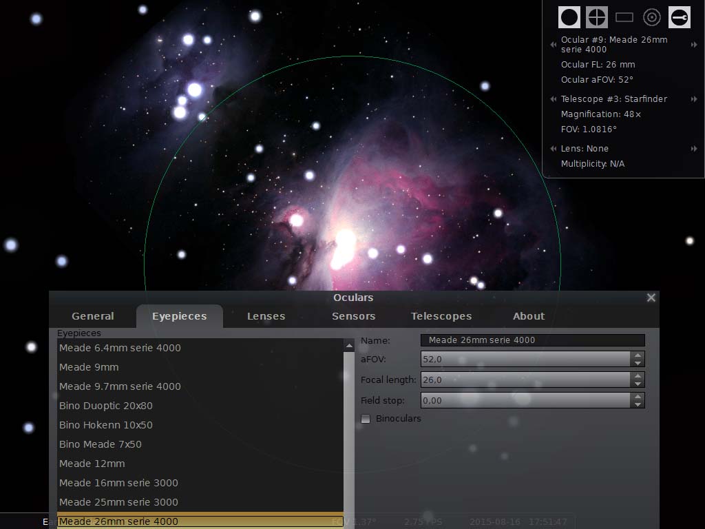The width and height of the screenshot is (705, 529).
Task: Toggle the Telrad sight icon
Action: pos(651,17)
